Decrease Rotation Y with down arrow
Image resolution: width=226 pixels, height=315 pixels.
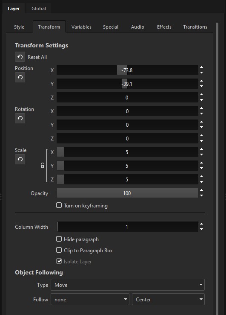click(202, 127)
